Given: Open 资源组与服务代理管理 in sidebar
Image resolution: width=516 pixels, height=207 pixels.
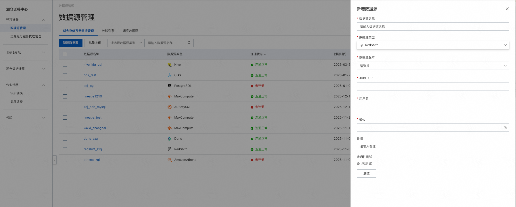Looking at the screenshot, I should pyautogui.click(x=26, y=36).
